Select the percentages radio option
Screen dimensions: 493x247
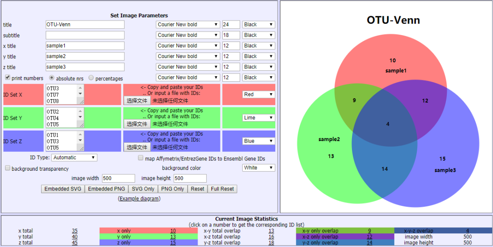[x=91, y=78]
